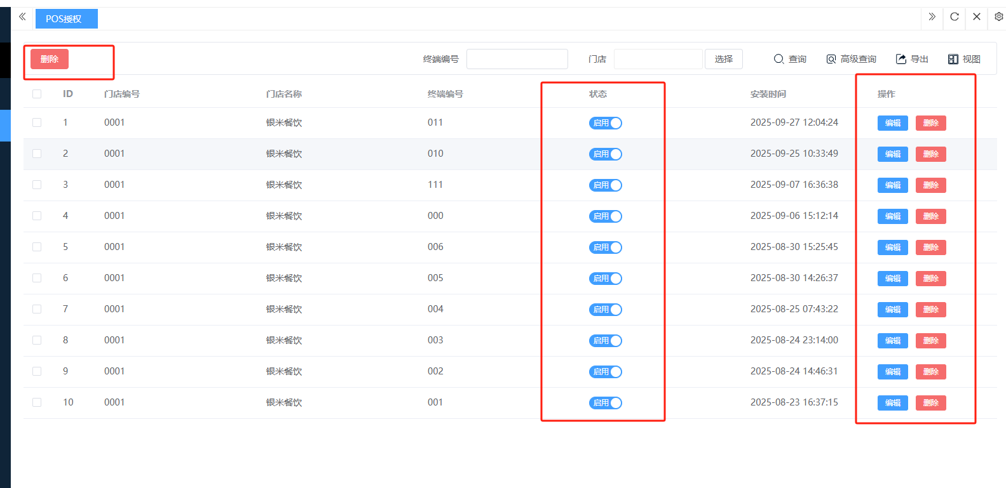
Task: Delete the row with terminal 001
Action: click(930, 403)
